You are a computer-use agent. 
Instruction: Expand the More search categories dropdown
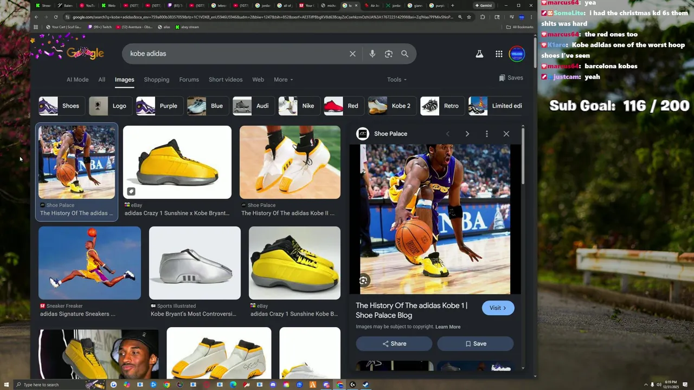point(284,80)
